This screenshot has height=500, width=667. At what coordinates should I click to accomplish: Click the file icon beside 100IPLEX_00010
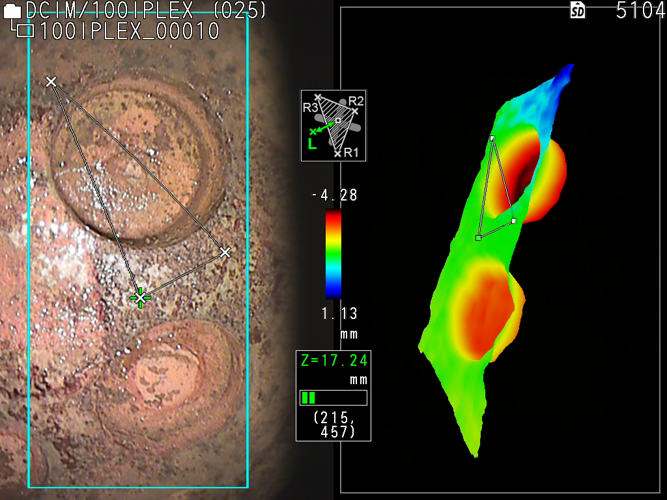click(x=26, y=31)
